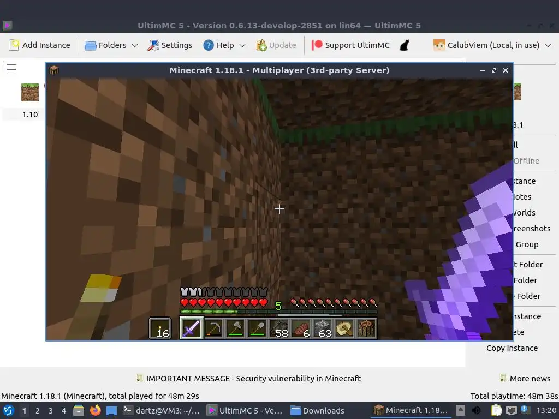The width and height of the screenshot is (559, 419).
Task: Select the 1.10 instance name label
Action: [x=30, y=115]
